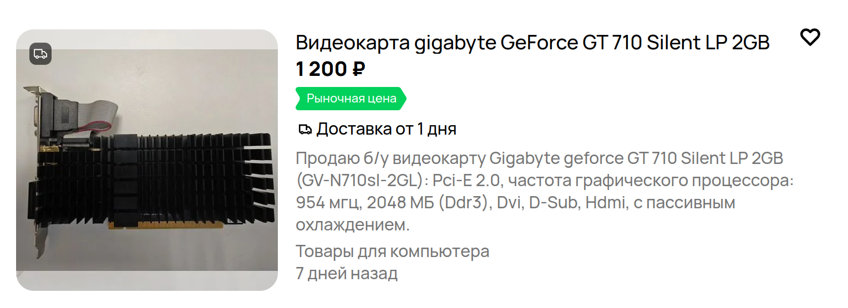Click the Доставка от 1 дня text
This screenshot has width=848, height=308.
(386, 130)
